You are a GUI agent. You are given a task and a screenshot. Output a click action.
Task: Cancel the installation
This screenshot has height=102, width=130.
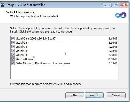pos(116,95)
